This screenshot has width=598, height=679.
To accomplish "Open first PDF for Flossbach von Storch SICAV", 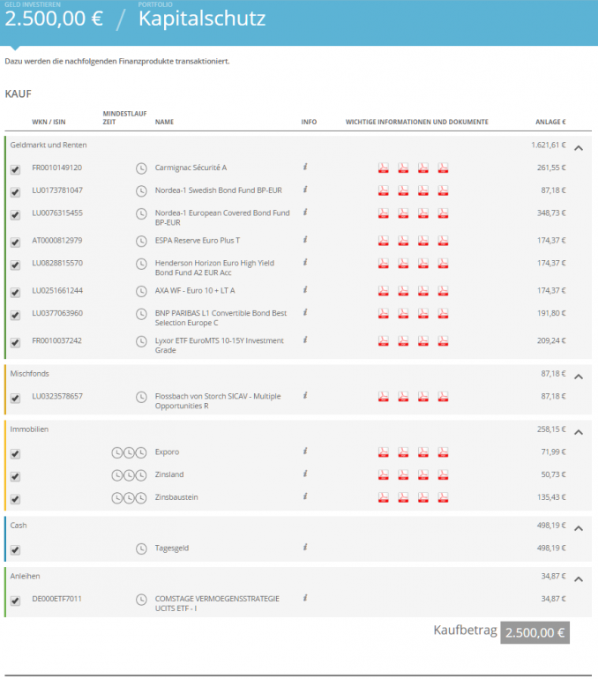I will pyautogui.click(x=383, y=397).
